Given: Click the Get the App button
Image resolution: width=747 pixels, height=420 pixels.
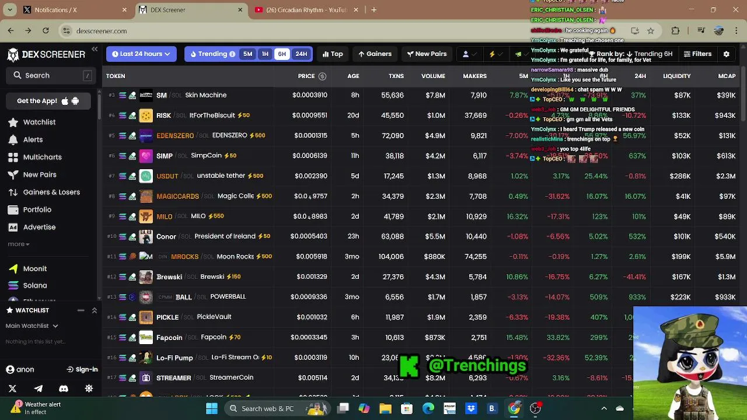Looking at the screenshot, I should (x=48, y=101).
